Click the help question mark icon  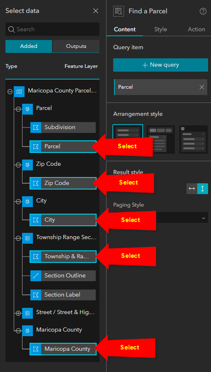pos(203,11)
